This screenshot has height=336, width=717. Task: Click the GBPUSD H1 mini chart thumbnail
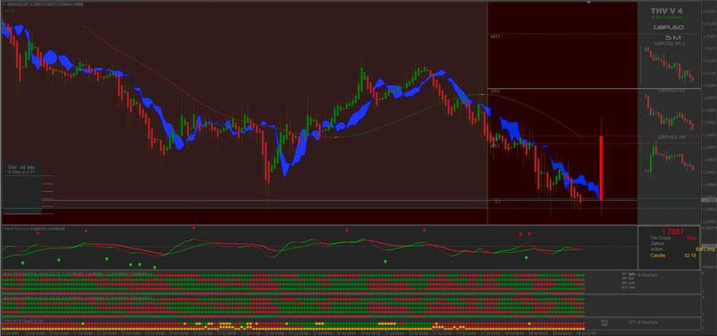click(x=669, y=111)
